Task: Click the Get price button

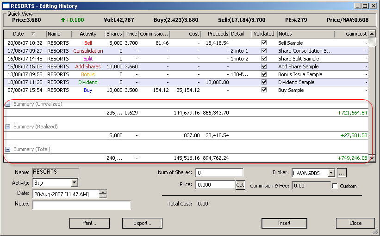Action: click(240, 185)
